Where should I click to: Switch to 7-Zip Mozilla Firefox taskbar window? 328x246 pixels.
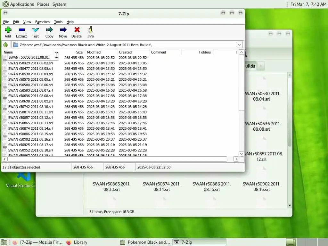point(38,242)
